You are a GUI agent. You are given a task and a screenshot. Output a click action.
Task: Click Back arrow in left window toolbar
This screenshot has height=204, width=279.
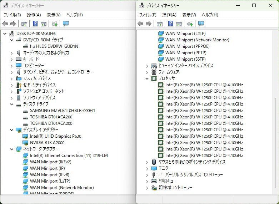click(x=5, y=24)
